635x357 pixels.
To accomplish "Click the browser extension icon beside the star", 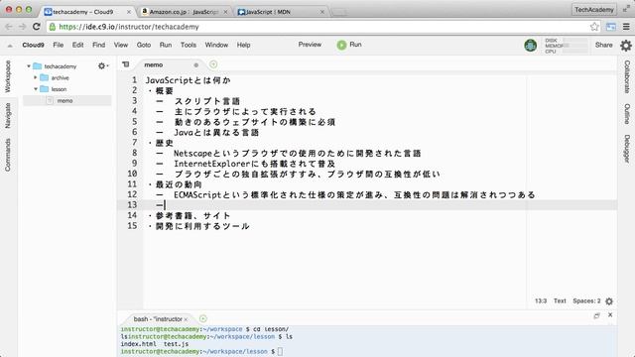I will [x=611, y=27].
